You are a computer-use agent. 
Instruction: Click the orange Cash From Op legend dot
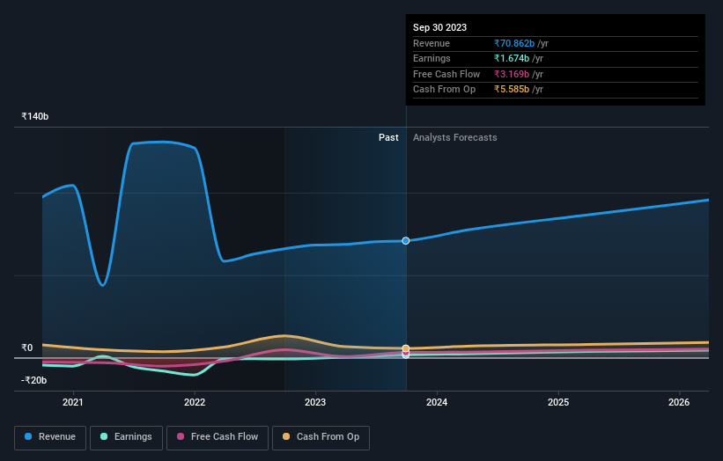pyautogui.click(x=286, y=436)
